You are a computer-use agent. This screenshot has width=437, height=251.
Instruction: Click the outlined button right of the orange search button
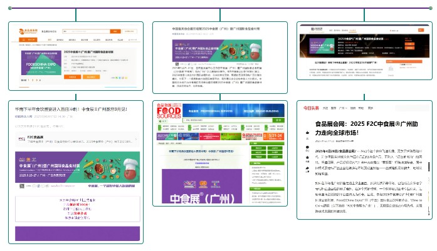tap(129, 31)
